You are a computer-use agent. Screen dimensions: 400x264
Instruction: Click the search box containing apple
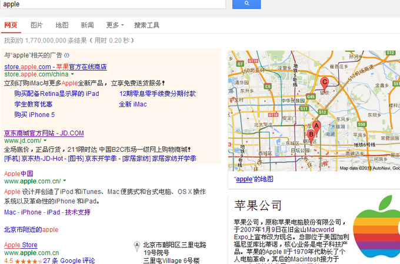(113, 4)
